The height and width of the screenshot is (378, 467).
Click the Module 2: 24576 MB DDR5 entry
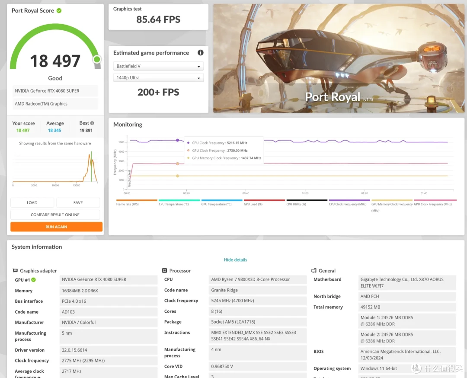(x=407, y=338)
